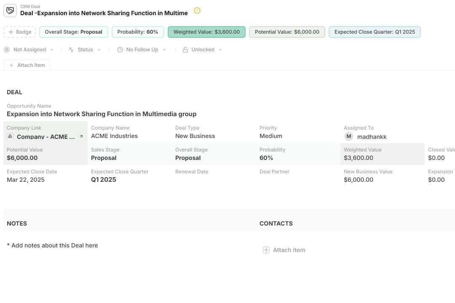
Task: Open the Company - ACME link
Action: click(46, 137)
